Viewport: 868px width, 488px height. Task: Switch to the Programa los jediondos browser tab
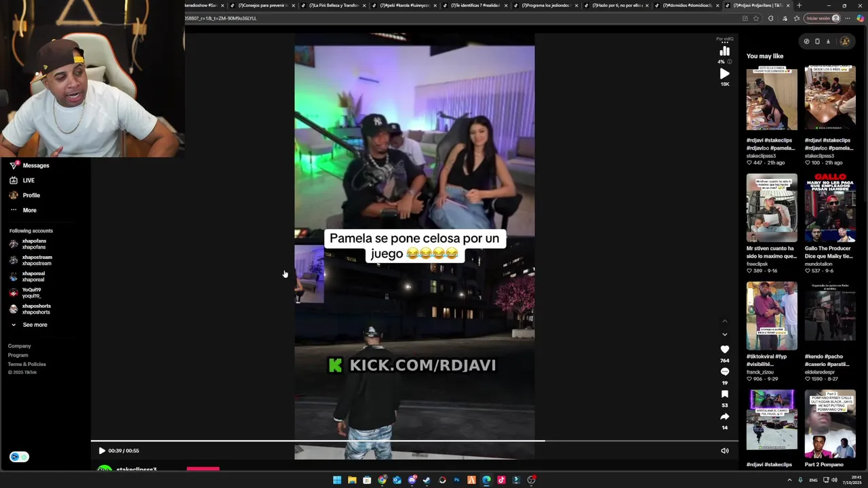(x=546, y=5)
